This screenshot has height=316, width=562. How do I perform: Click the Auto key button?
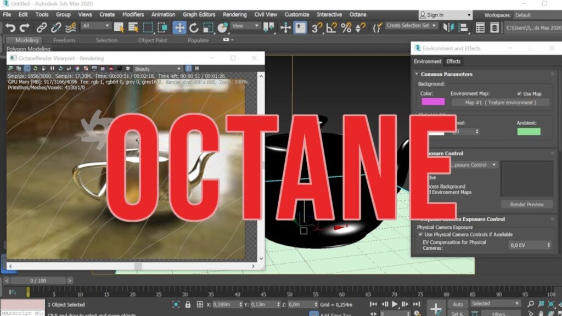(x=458, y=304)
